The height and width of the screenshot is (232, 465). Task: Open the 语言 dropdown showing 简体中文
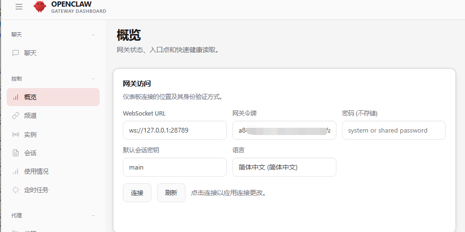[284, 167]
